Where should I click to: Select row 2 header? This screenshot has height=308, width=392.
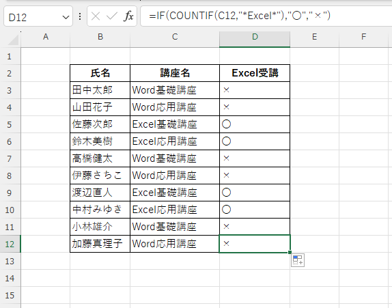click(10, 73)
